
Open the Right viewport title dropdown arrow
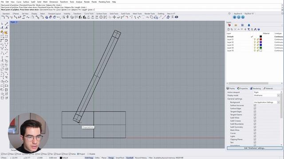point(17,22)
